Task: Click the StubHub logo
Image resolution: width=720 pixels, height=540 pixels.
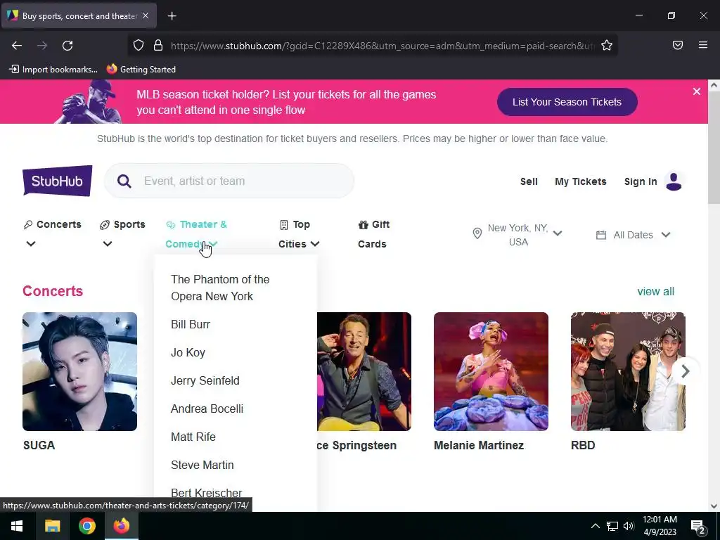Action: [x=58, y=181]
